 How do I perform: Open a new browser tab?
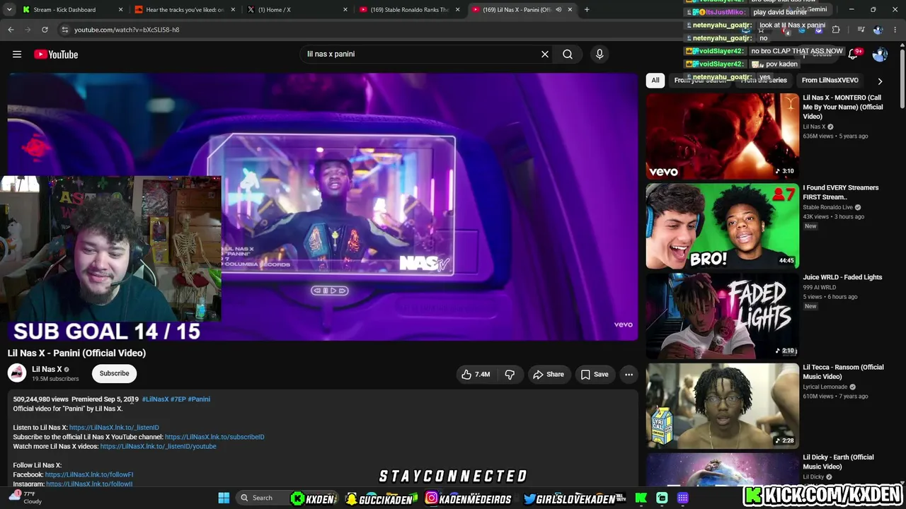[587, 10]
